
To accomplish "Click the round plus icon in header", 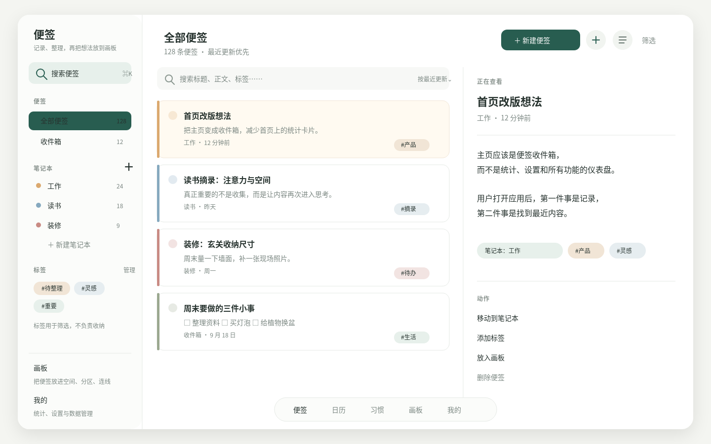I will pos(596,40).
